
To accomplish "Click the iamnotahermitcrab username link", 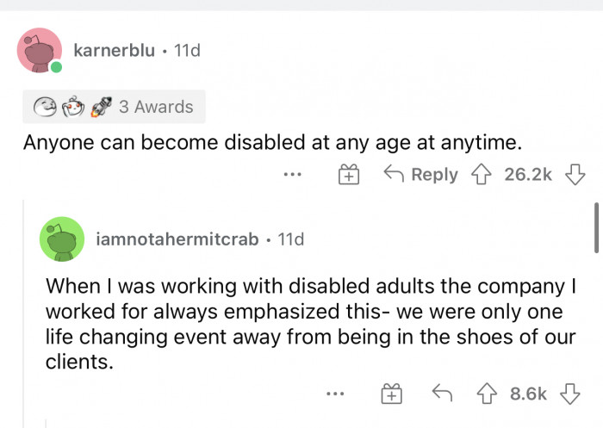I will coord(177,239).
